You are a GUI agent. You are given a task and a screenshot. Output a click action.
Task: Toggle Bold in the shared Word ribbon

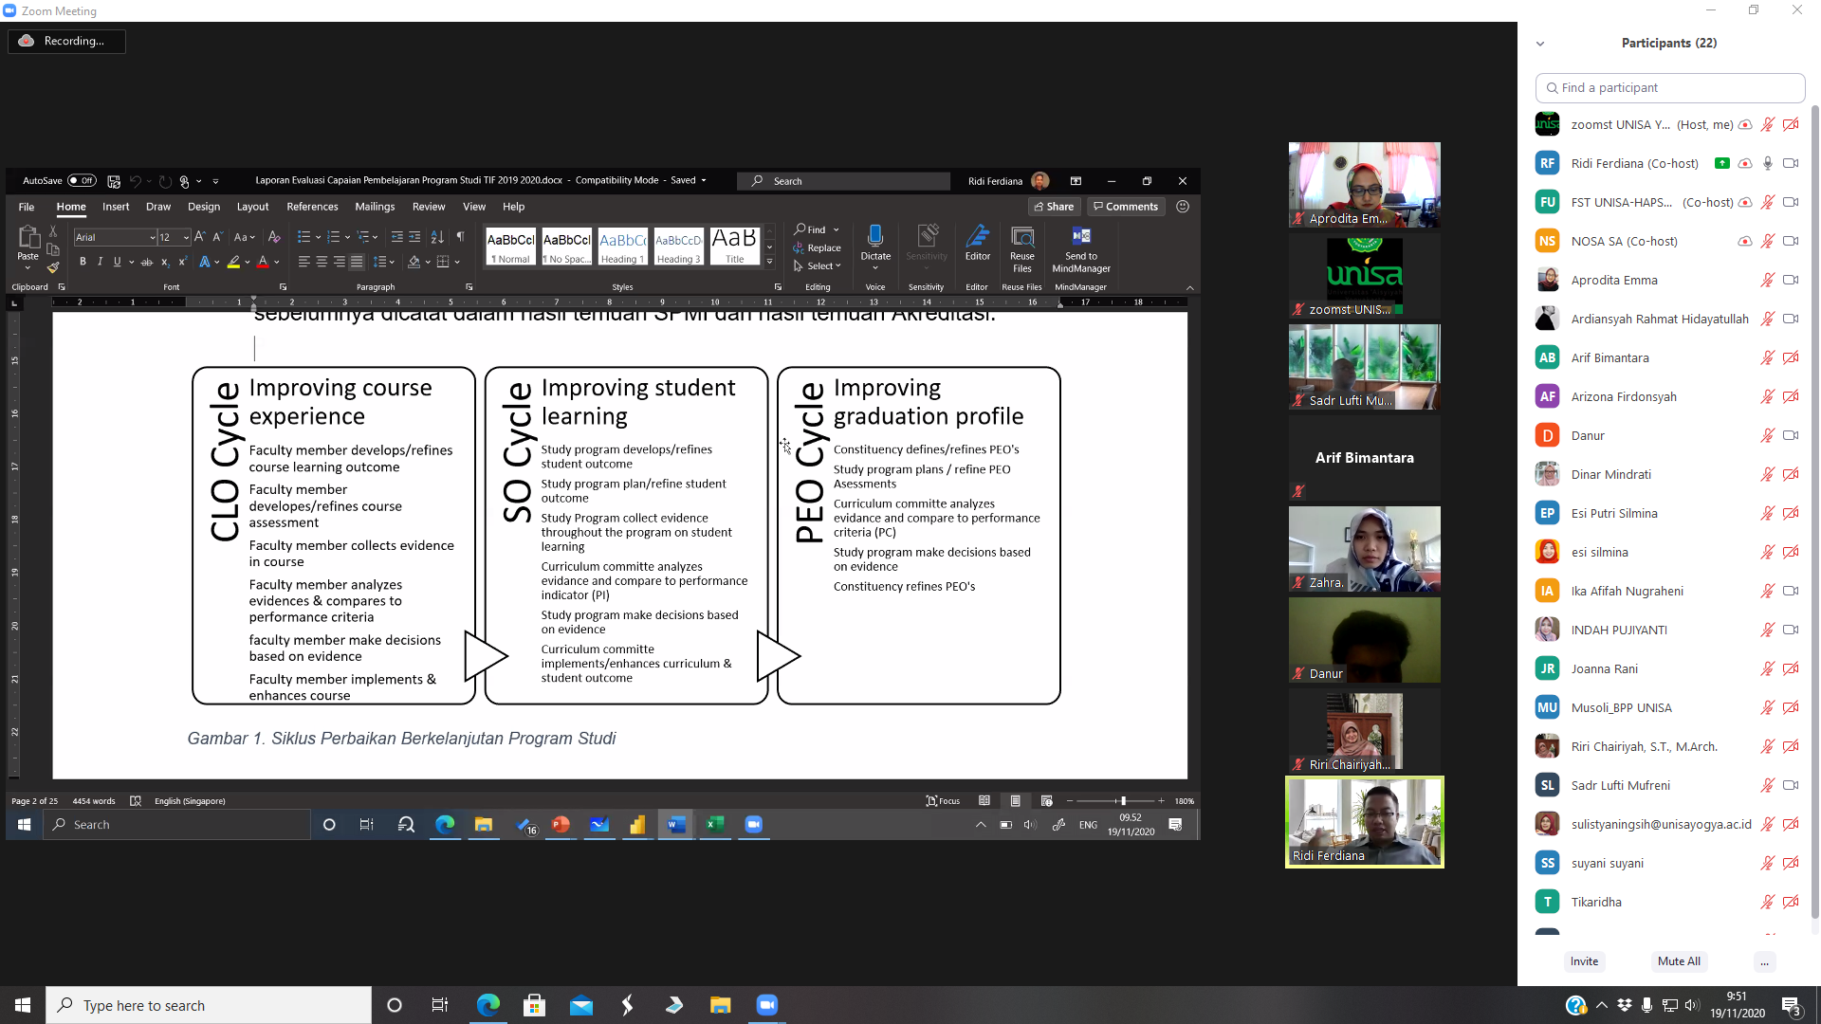pyautogui.click(x=83, y=262)
